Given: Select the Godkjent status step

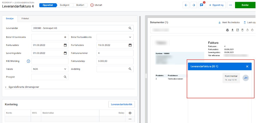Looking at the screenshot, I should coord(65,5).
